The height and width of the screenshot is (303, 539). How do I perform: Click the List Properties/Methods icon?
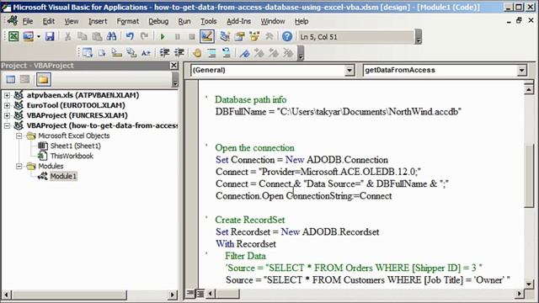click(88, 52)
